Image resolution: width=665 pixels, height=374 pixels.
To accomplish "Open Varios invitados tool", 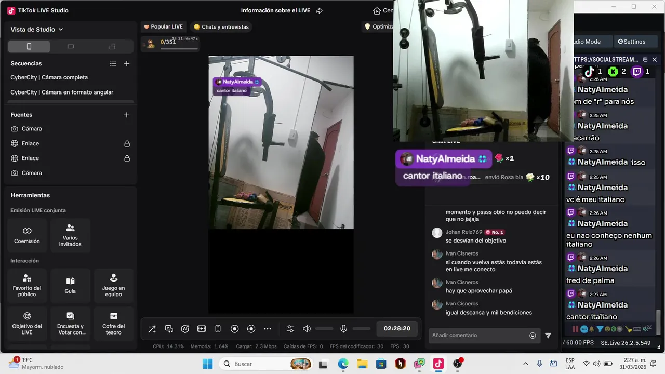I will 70,235.
